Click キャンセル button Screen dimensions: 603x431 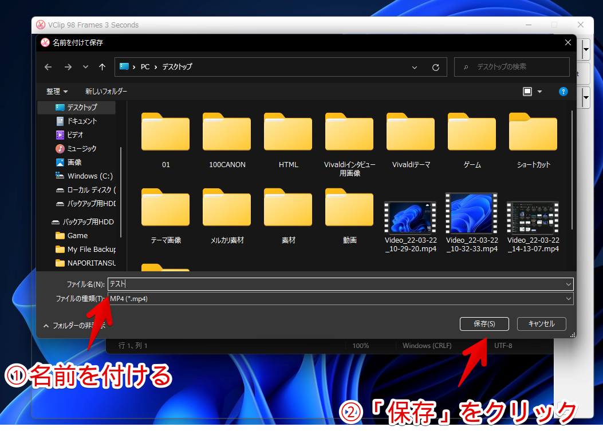tap(542, 324)
